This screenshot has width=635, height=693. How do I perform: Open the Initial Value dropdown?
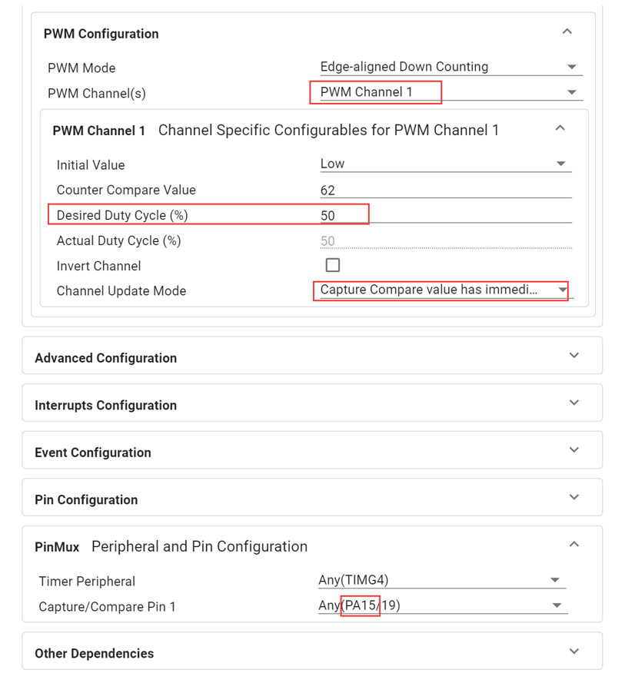click(446, 164)
